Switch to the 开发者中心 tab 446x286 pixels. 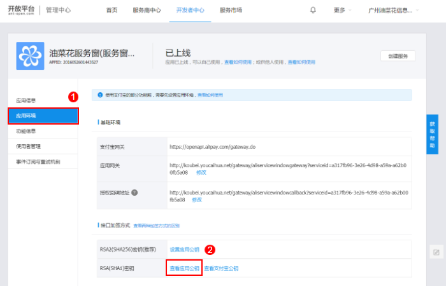click(x=189, y=10)
